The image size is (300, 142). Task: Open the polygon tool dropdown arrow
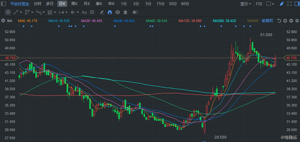coord(32,12)
